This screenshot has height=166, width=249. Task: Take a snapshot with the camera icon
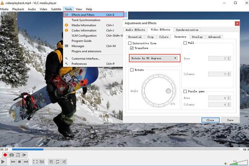[x=11, y=155]
